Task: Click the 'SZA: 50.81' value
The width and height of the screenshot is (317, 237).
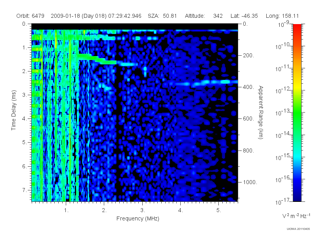Action: 162,16
